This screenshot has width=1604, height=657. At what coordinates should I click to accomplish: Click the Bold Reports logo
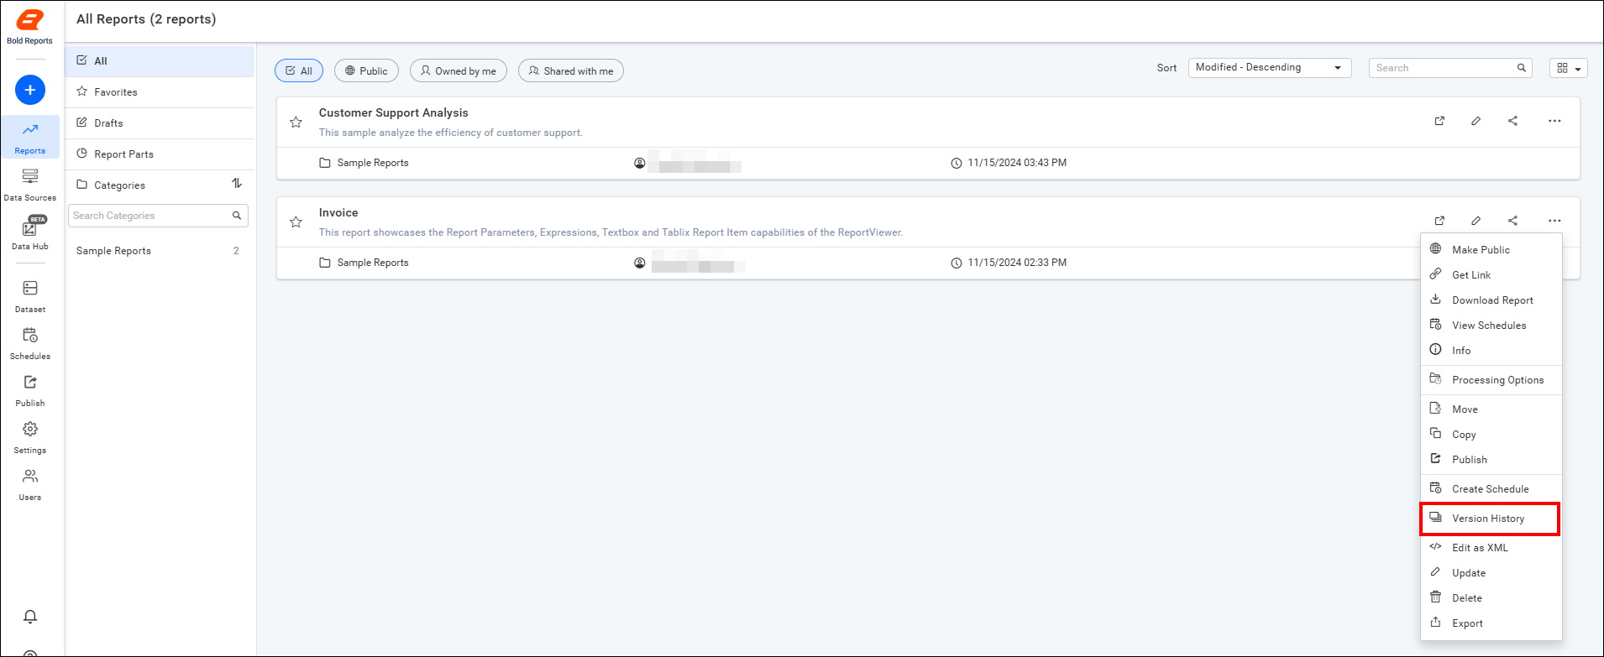[x=29, y=27]
